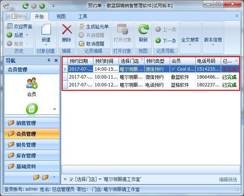Click the green document icon below 会员
The height and width of the screenshot is (196, 244).
pos(32,108)
